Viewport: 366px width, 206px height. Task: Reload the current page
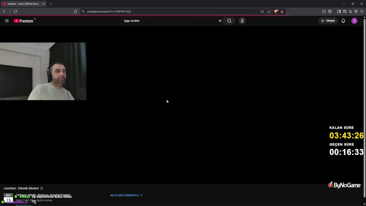pos(15,11)
